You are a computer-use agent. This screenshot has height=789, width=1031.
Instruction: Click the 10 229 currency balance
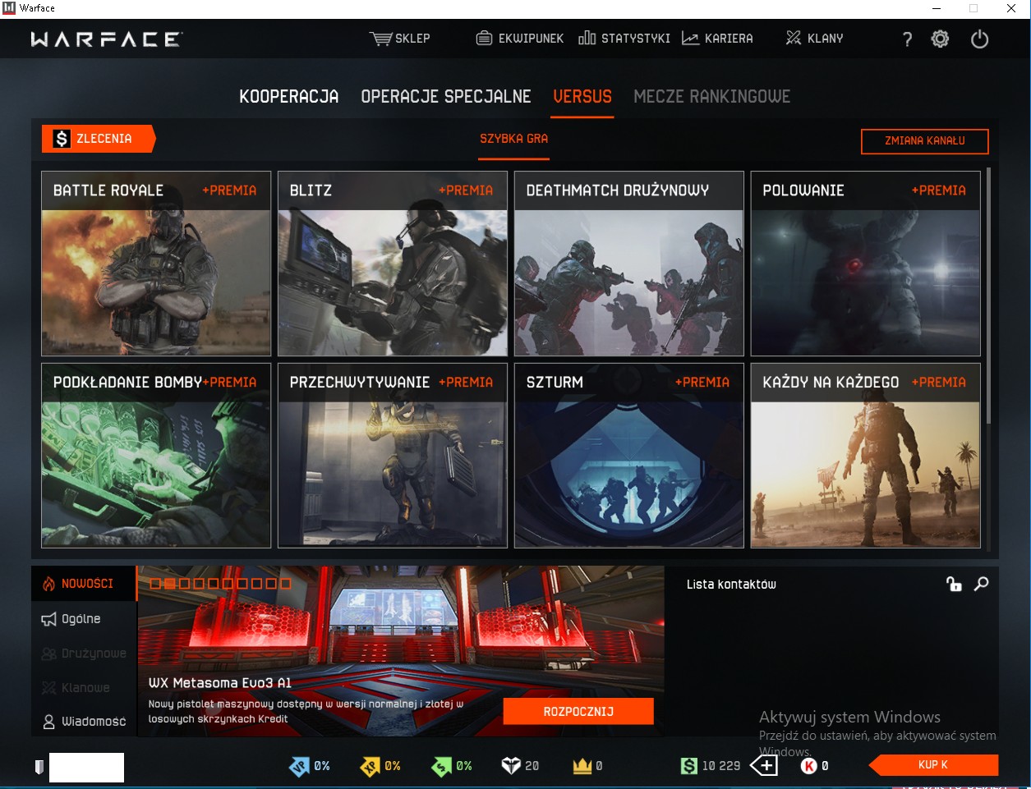(x=721, y=766)
